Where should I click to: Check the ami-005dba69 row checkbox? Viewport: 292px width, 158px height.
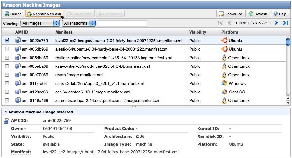(7, 58)
